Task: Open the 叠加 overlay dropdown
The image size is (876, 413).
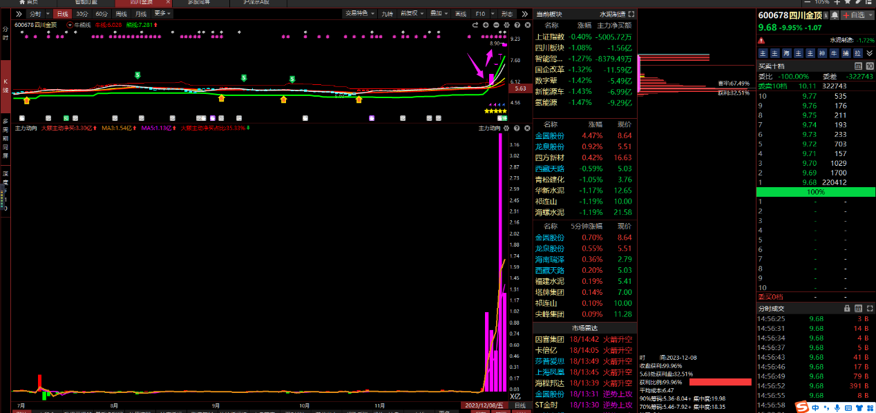Action: point(439,14)
